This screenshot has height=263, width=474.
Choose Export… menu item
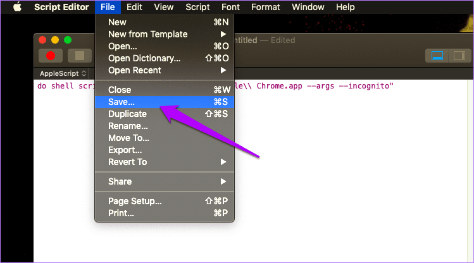pyautogui.click(x=165, y=150)
